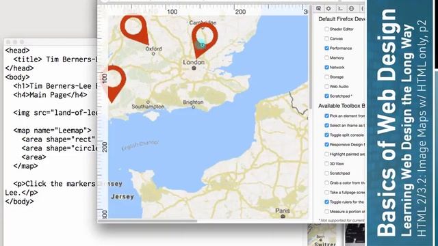Click the <img src="land-of-lee line
Viewport: 438px width, 246px height.
coord(55,113)
